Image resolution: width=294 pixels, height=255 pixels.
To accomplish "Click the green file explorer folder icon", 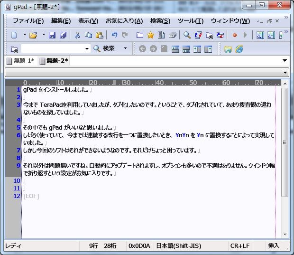I will click(228, 49).
